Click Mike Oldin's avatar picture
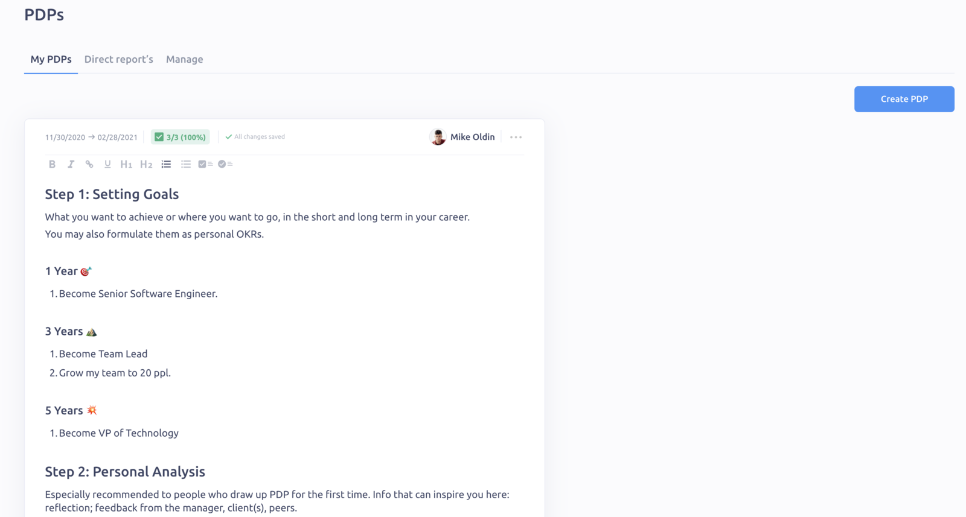Image resolution: width=966 pixels, height=517 pixels. click(438, 137)
